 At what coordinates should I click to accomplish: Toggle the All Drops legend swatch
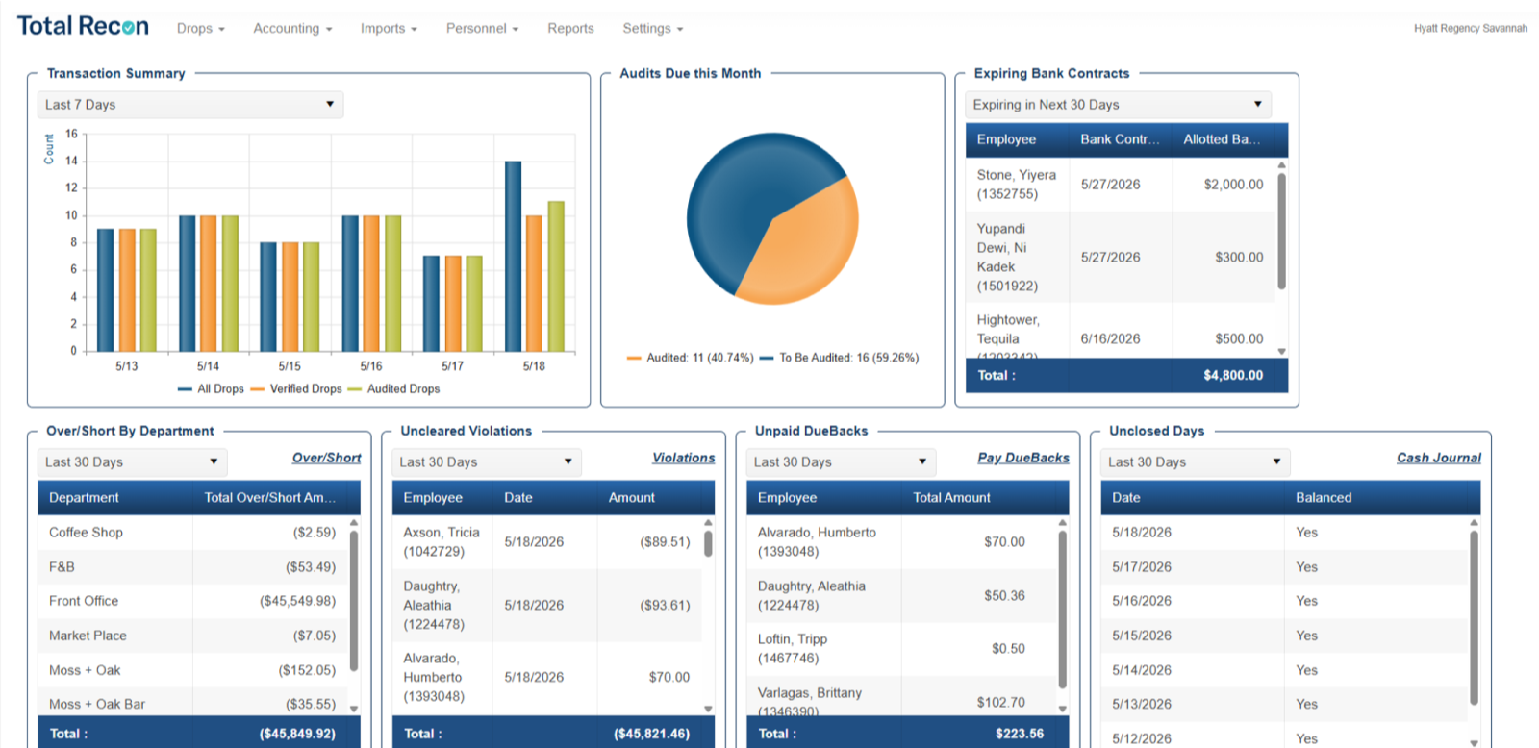pyautogui.click(x=186, y=389)
